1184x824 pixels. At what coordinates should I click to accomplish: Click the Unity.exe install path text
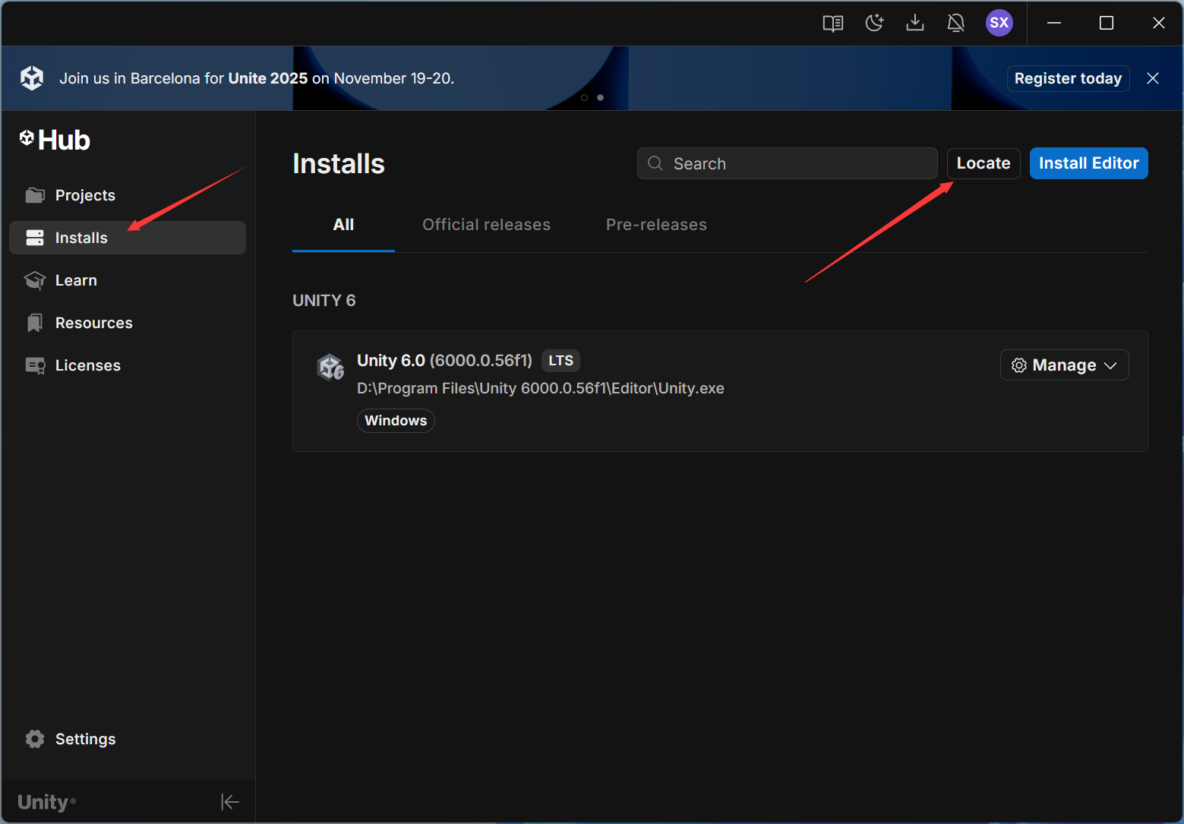(x=541, y=388)
